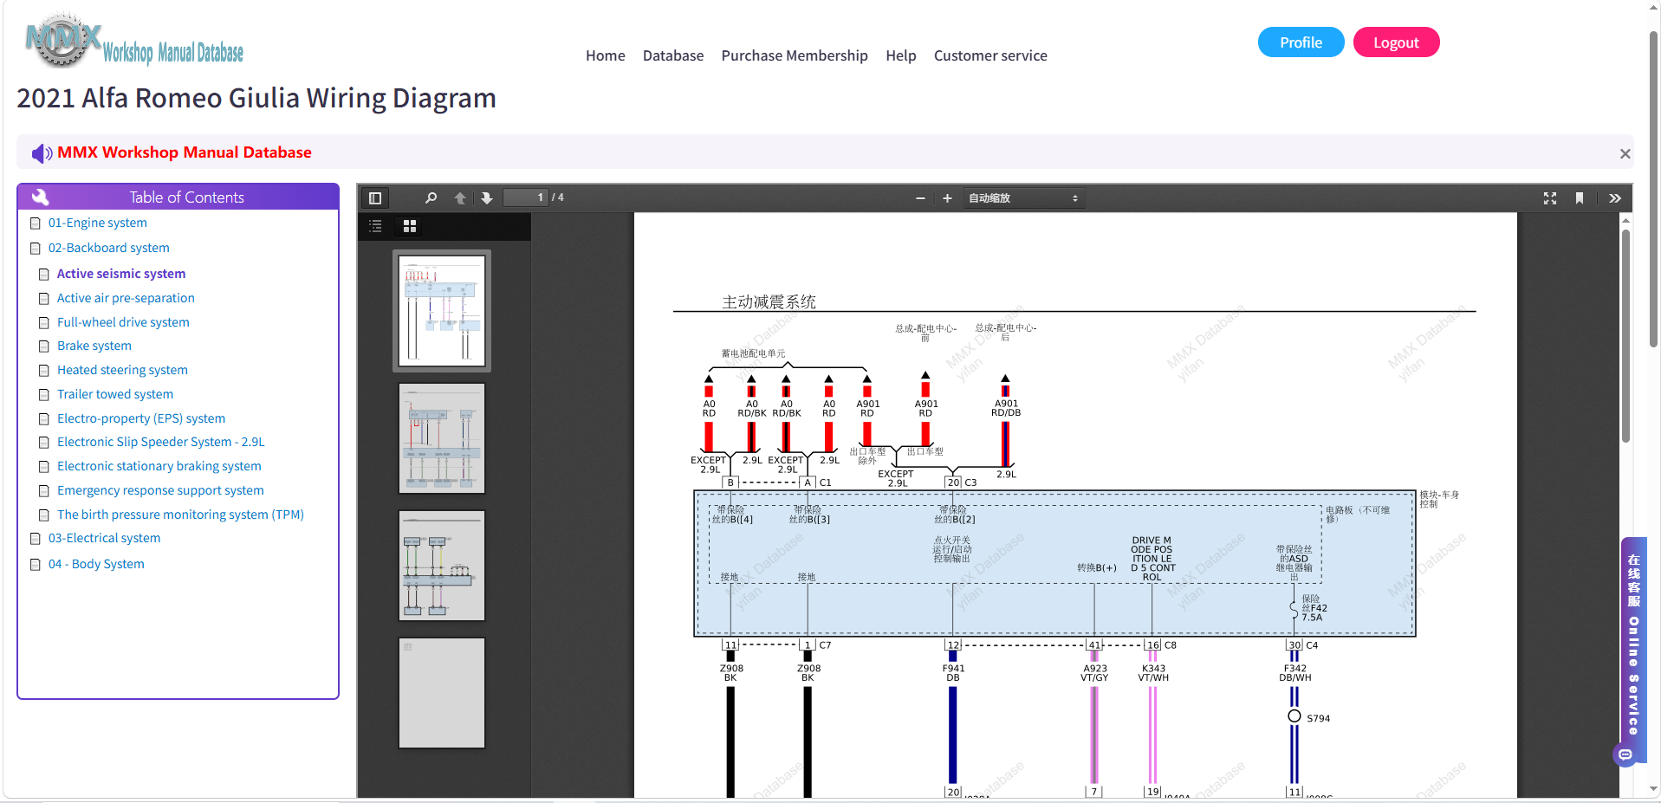Click the Profile button
The image size is (1661, 803).
point(1301,42)
